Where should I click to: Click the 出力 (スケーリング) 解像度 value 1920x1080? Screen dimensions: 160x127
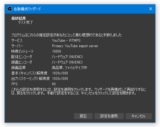click(x=60, y=79)
